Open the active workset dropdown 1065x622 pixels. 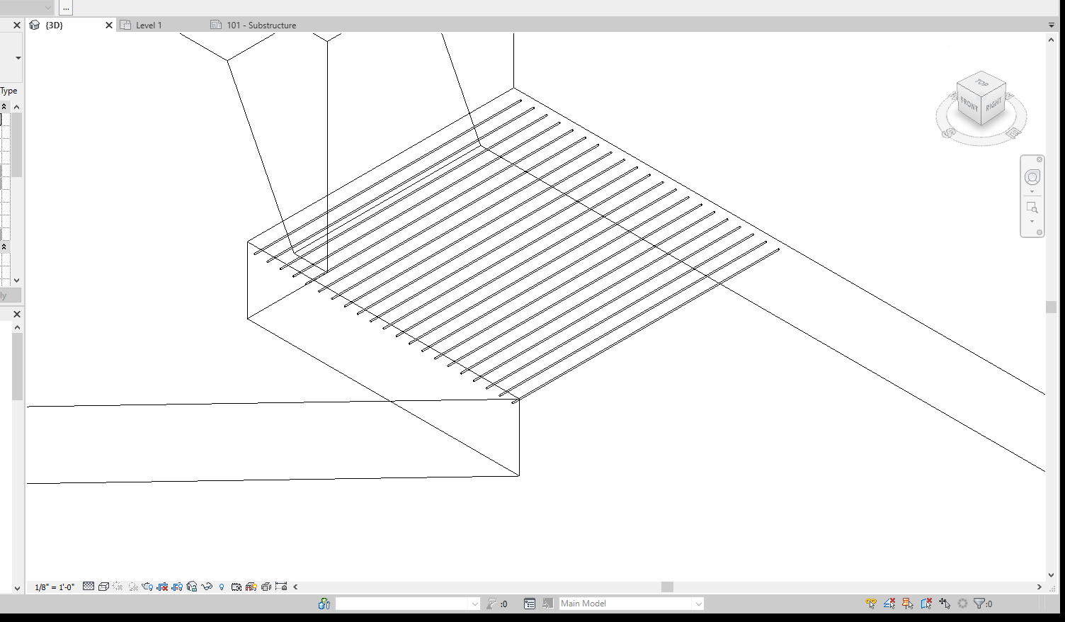coord(407,603)
